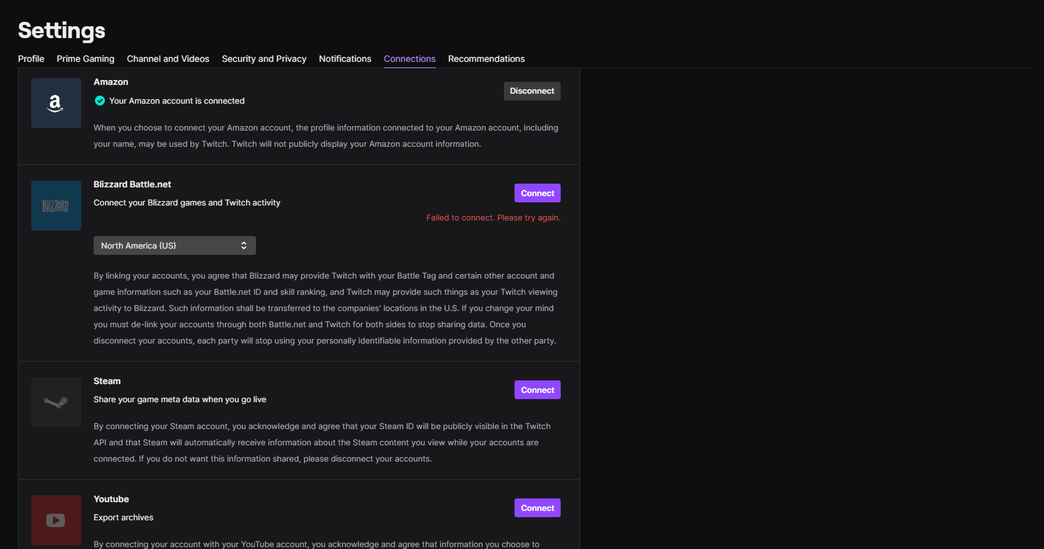Click the 'Youtube' section title
Image resolution: width=1044 pixels, height=549 pixels.
111,499
